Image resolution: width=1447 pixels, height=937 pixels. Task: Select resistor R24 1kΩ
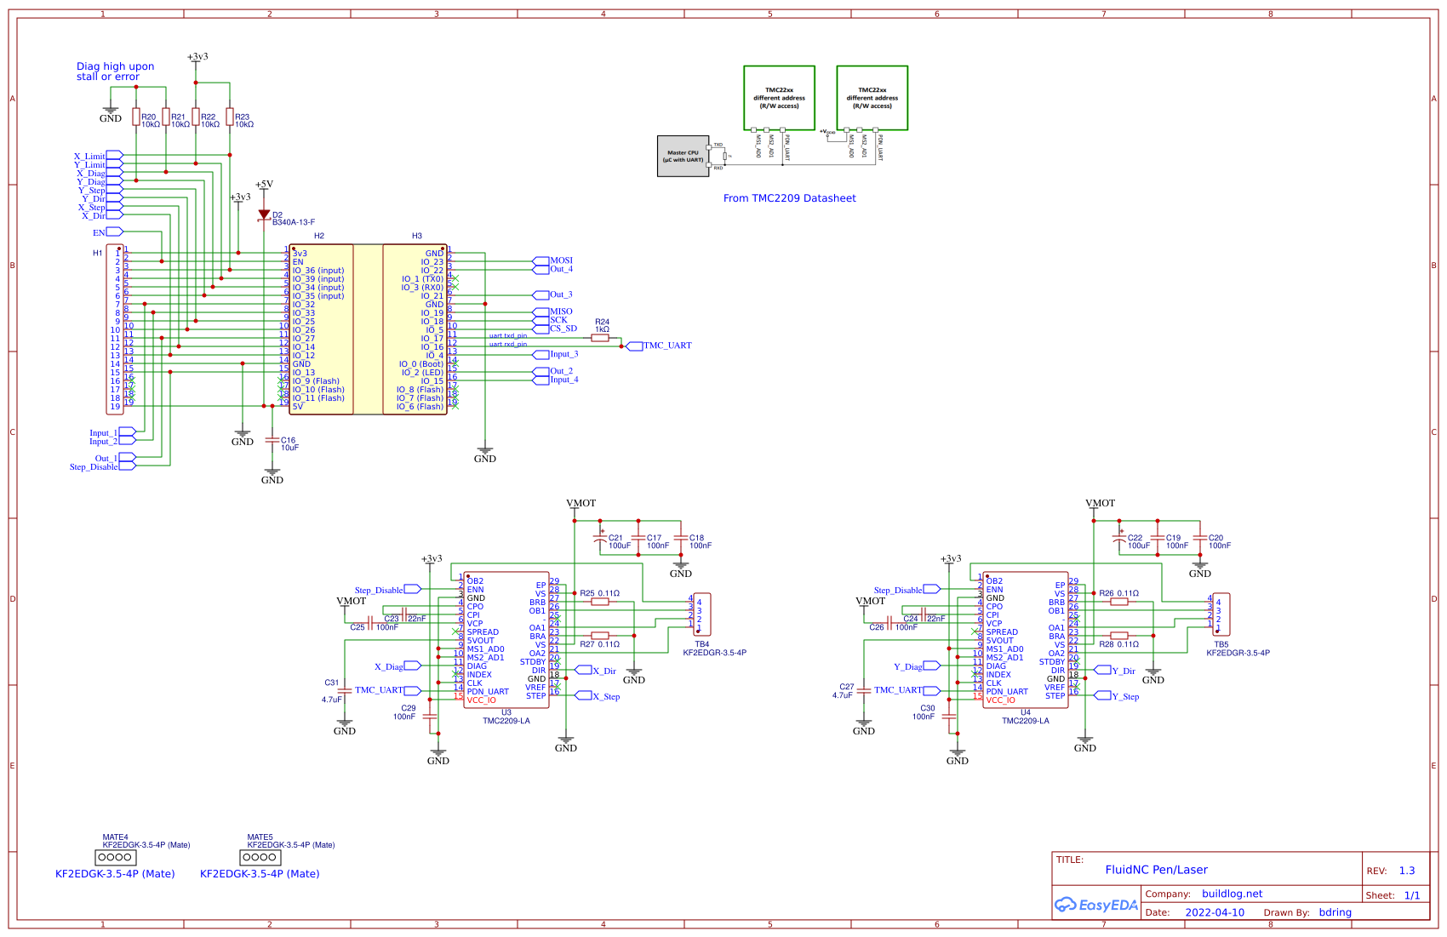click(601, 336)
